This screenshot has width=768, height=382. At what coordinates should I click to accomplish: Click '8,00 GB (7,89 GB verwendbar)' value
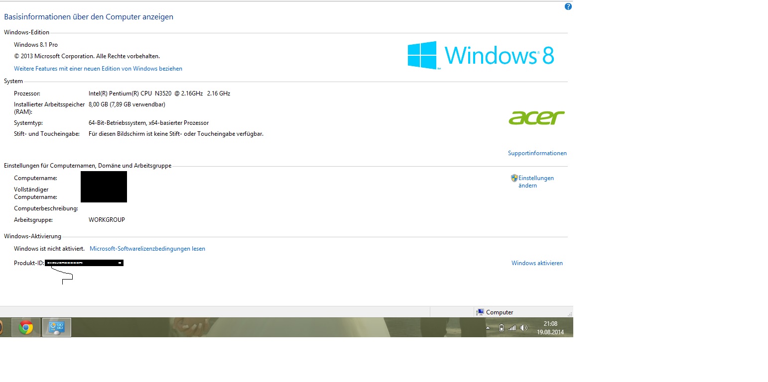127,104
